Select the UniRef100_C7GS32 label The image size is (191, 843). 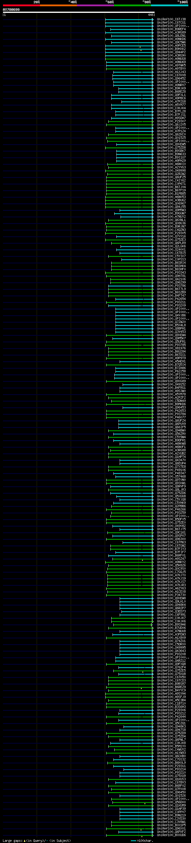pos(171,759)
